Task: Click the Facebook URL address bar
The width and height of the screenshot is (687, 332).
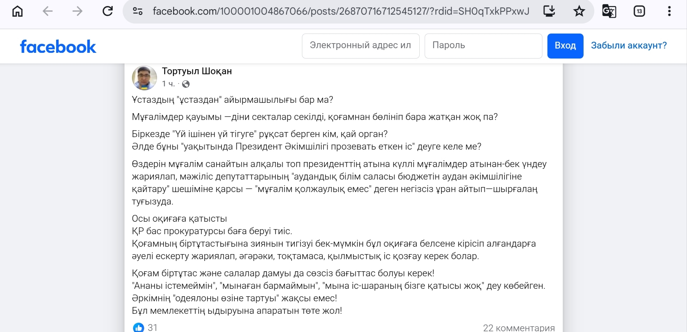Action: point(340,11)
